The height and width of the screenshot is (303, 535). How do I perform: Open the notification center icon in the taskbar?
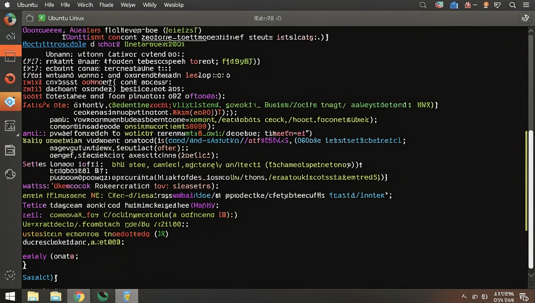coord(524,297)
